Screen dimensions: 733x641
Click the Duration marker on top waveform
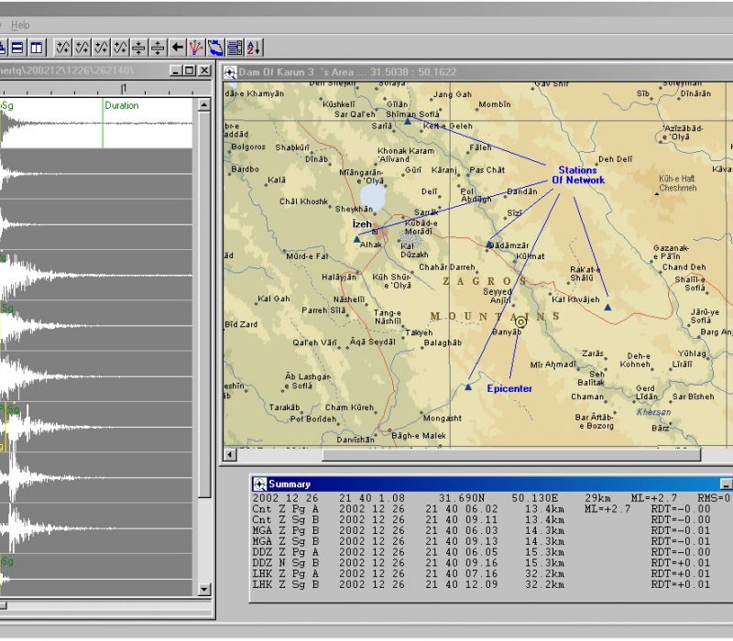120,105
